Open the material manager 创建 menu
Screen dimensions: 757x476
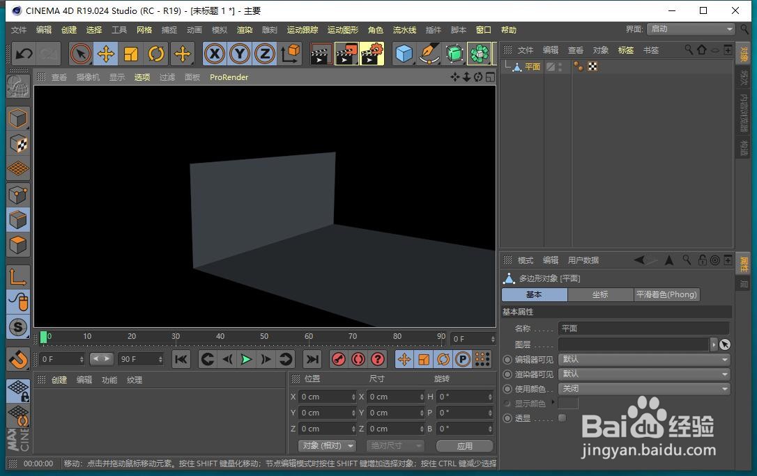pos(59,380)
